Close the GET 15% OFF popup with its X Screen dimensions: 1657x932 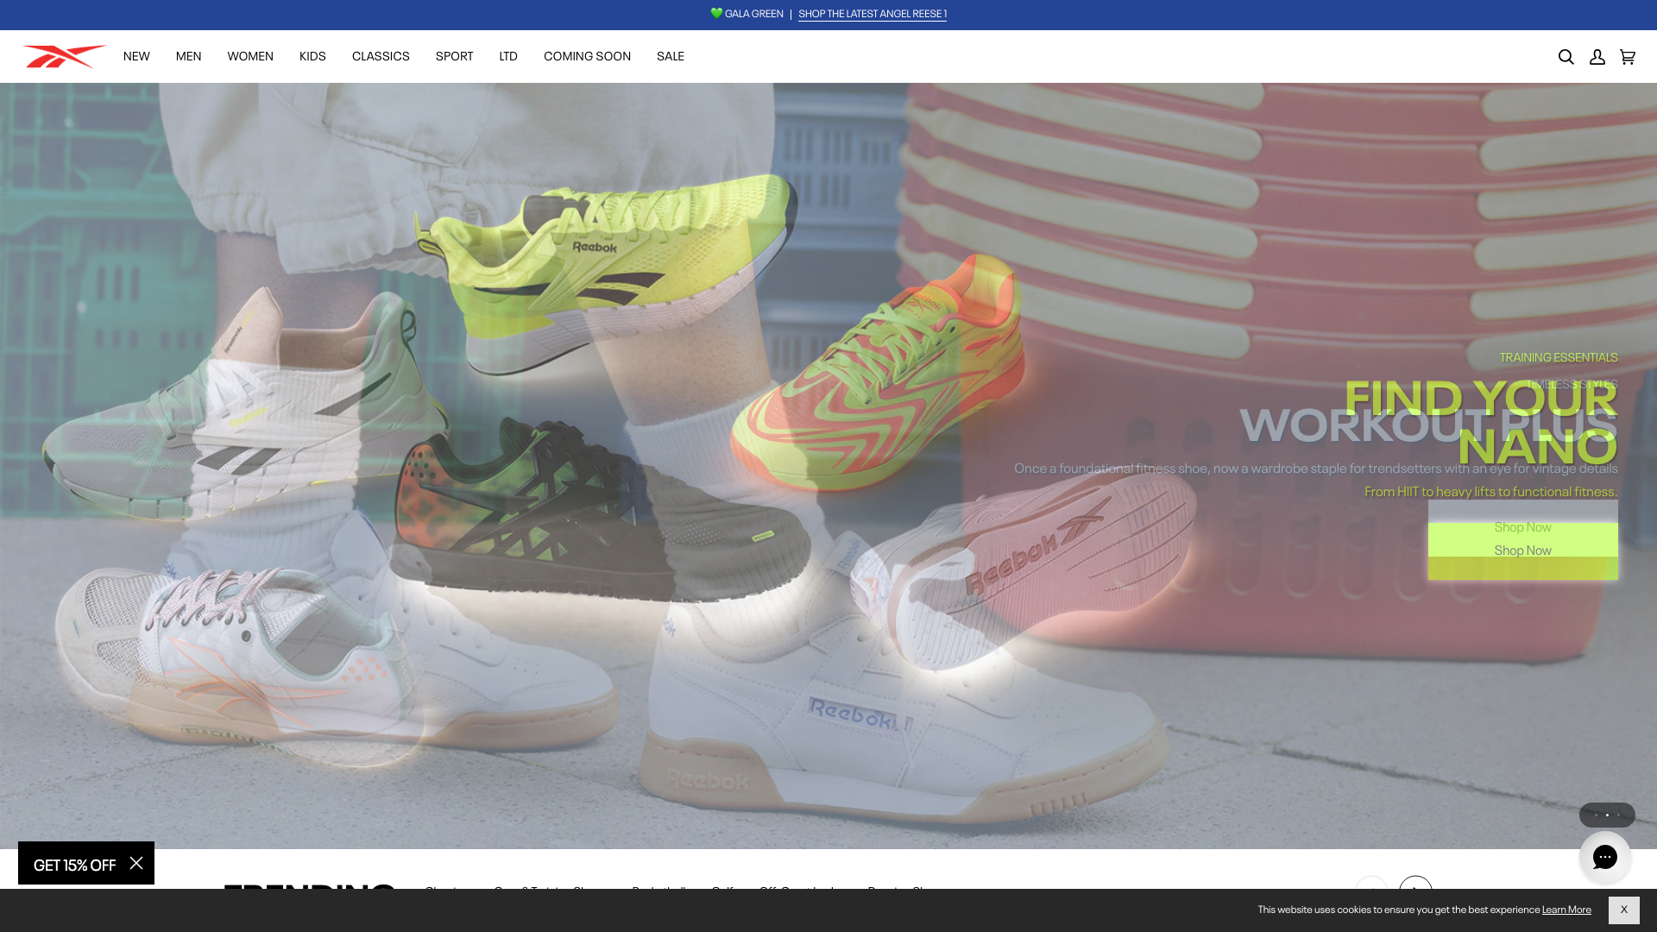136,863
